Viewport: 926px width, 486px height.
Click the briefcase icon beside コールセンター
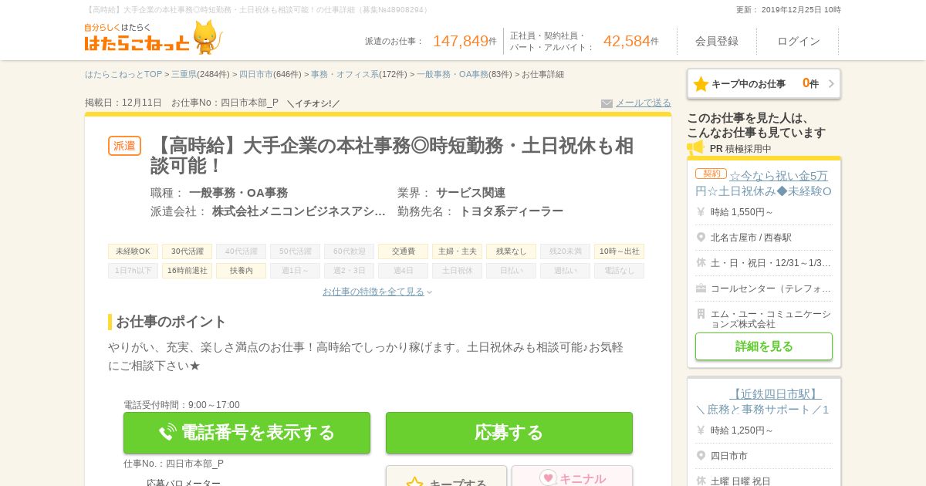(701, 289)
